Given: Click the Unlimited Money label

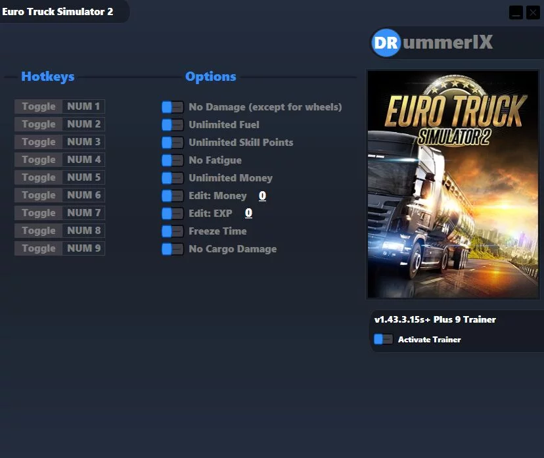Looking at the screenshot, I should tap(231, 178).
